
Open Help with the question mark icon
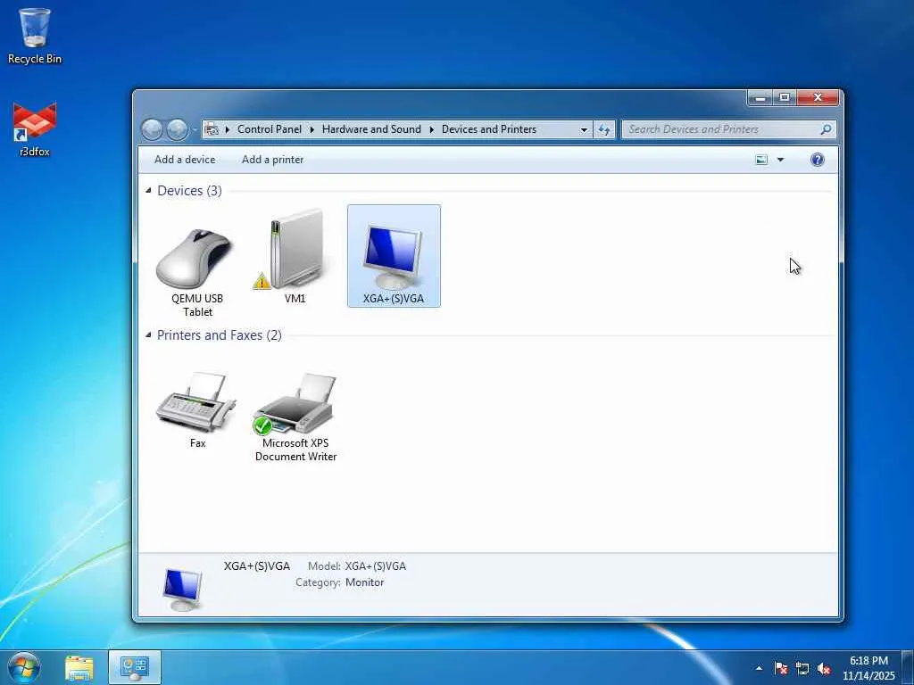818,160
